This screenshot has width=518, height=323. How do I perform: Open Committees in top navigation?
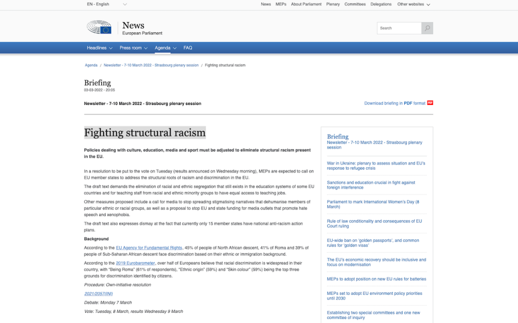[355, 4]
